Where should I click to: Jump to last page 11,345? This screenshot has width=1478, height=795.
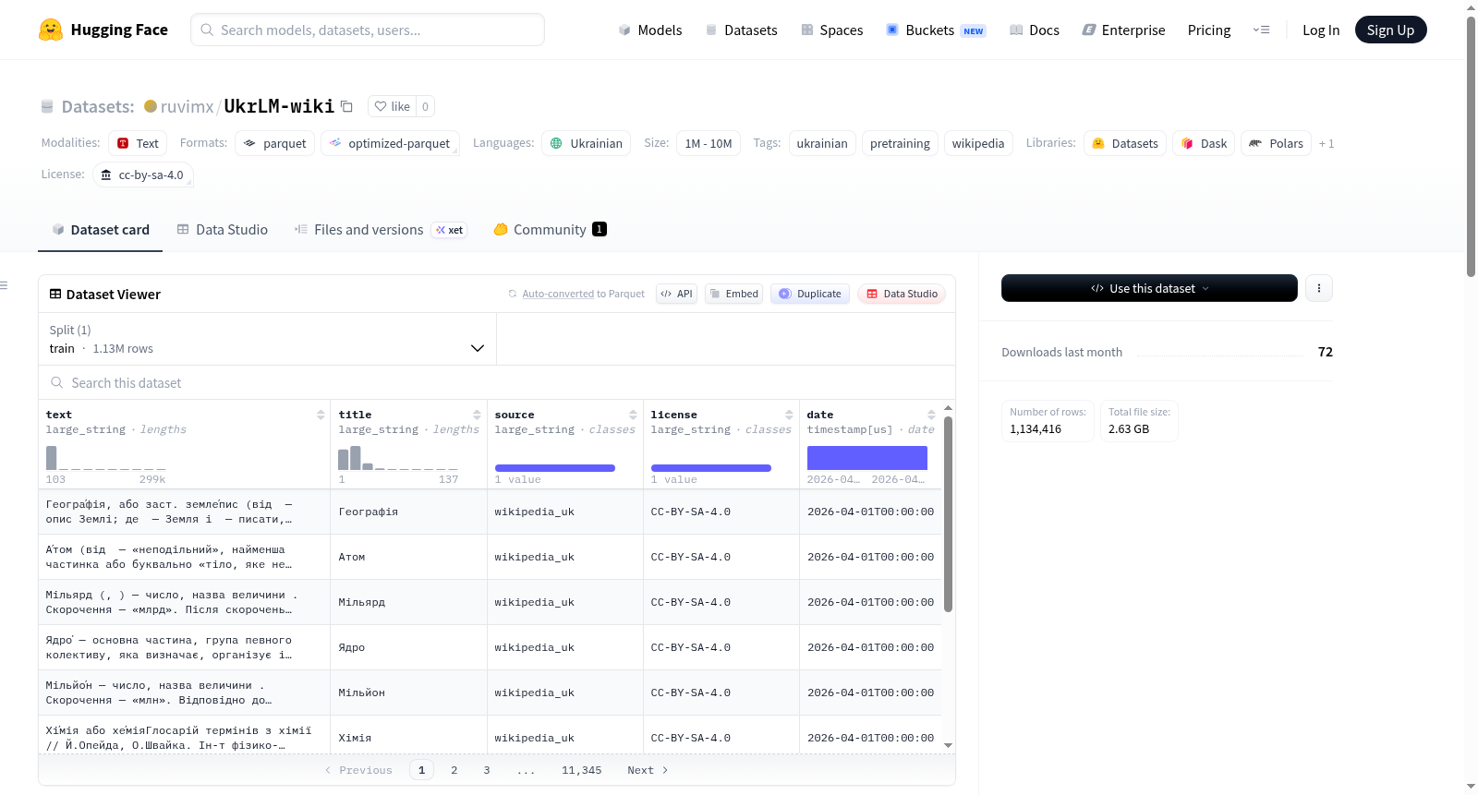point(582,770)
